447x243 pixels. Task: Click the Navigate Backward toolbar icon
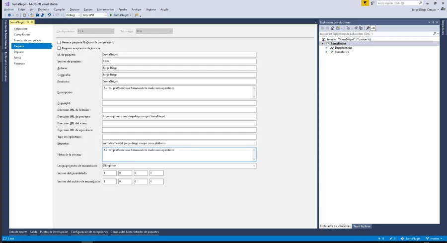(9, 15)
